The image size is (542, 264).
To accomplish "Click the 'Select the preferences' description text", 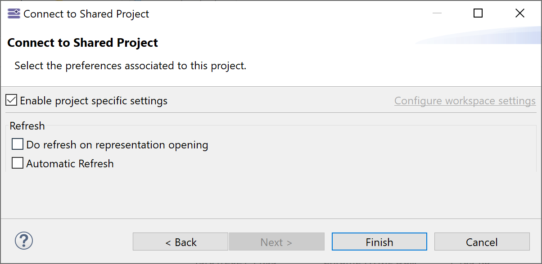I will point(130,66).
